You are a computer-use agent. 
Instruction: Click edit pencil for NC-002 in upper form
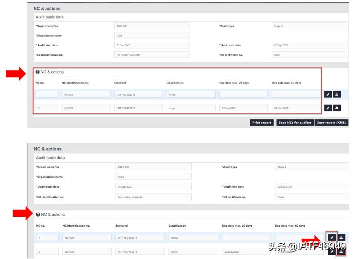pos(328,108)
